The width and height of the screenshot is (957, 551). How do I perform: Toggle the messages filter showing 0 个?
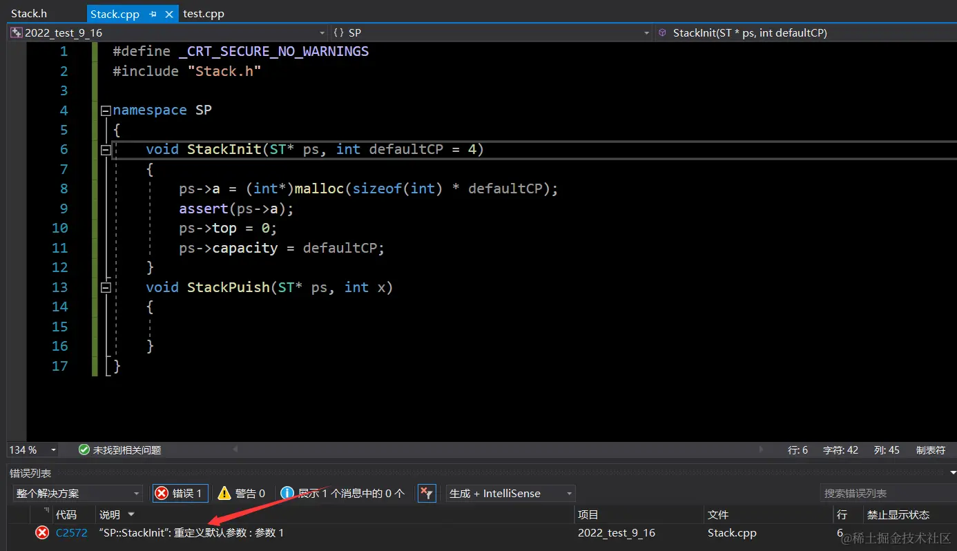(342, 493)
